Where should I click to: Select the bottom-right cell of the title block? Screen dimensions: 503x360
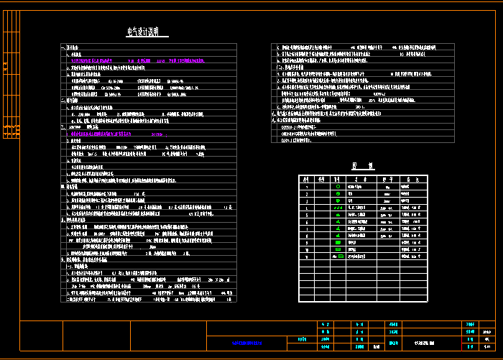coord(489,347)
